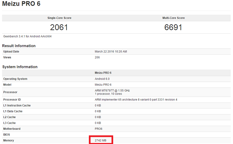Select the L2 Cache 0 KB value
Viewport: 233px width, 144px height.
click(98, 117)
